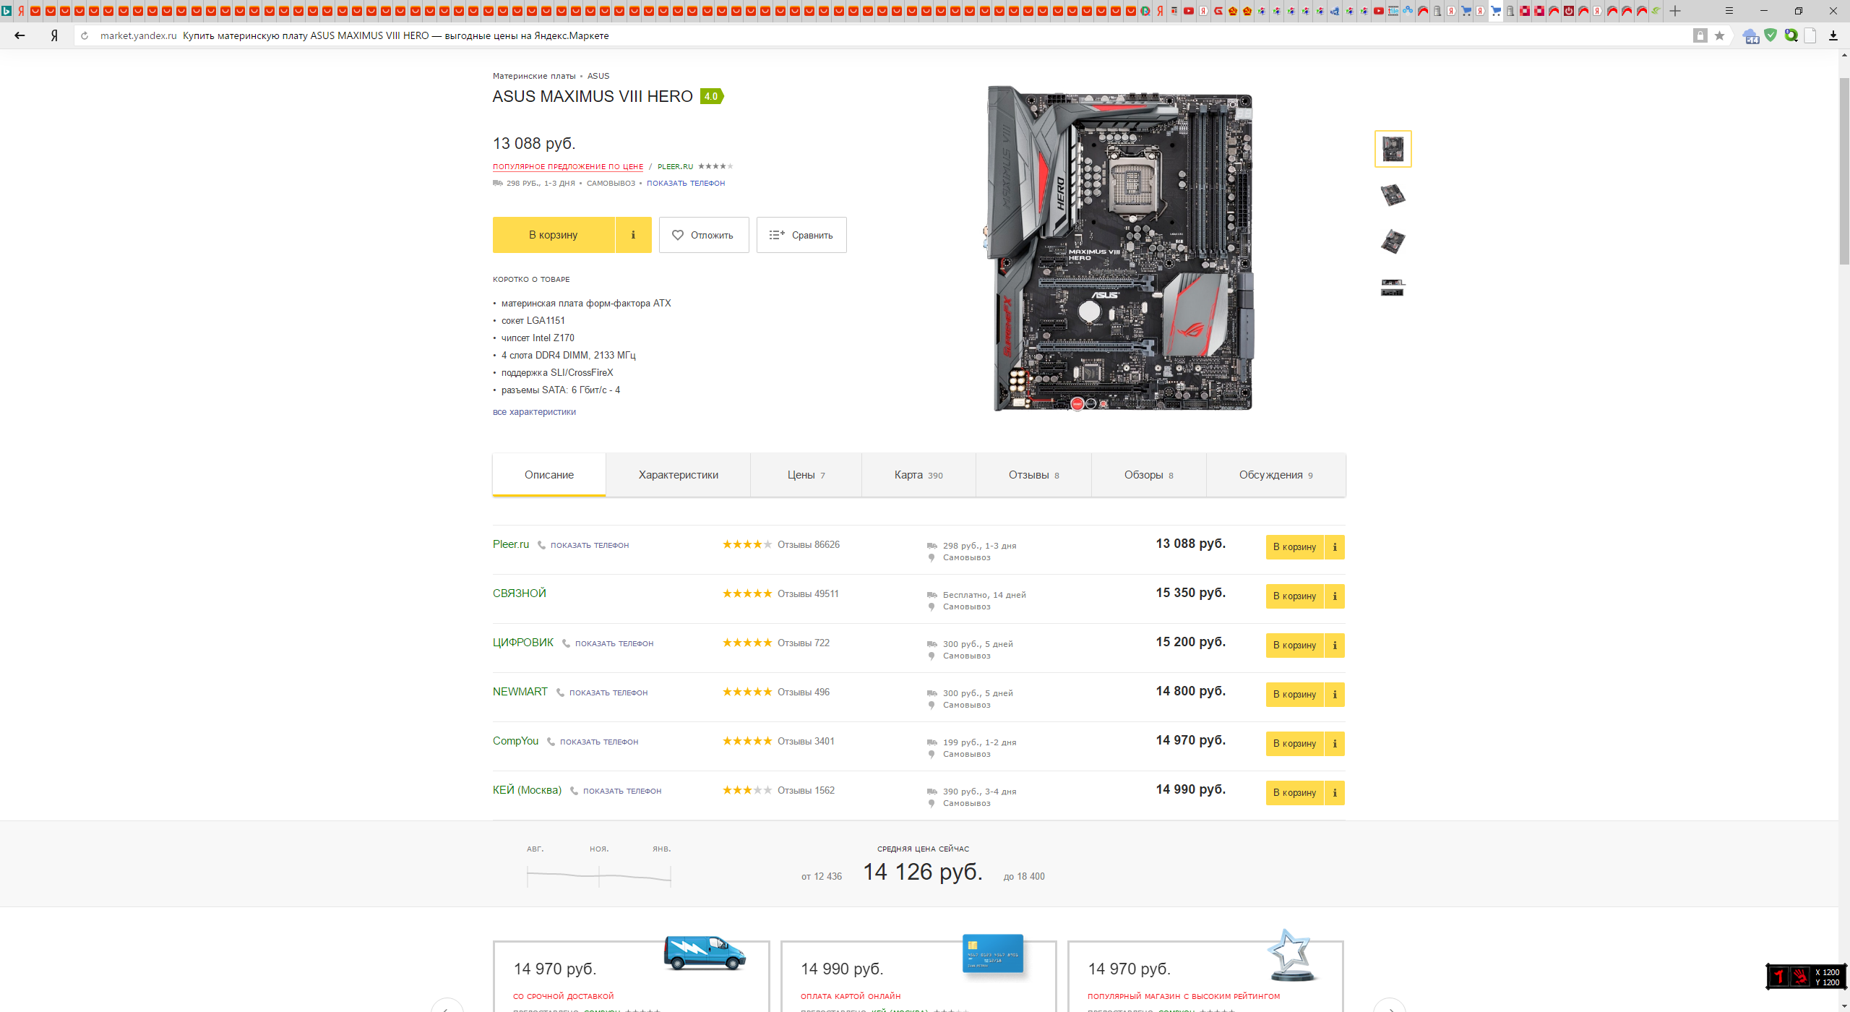Image resolution: width=1850 pixels, height=1012 pixels.
Task: Open the browser hamburger menu
Action: tap(1729, 11)
